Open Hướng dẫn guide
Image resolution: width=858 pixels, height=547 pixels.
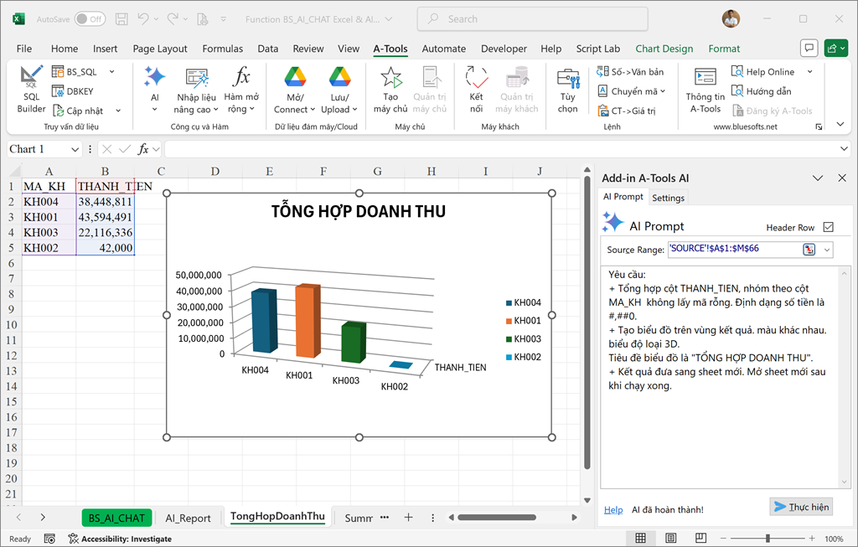click(x=762, y=91)
